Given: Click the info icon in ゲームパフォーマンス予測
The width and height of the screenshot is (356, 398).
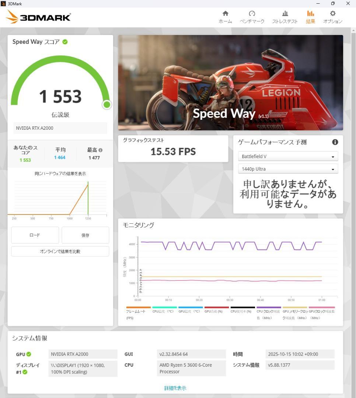Looking at the screenshot, I should 335,142.
